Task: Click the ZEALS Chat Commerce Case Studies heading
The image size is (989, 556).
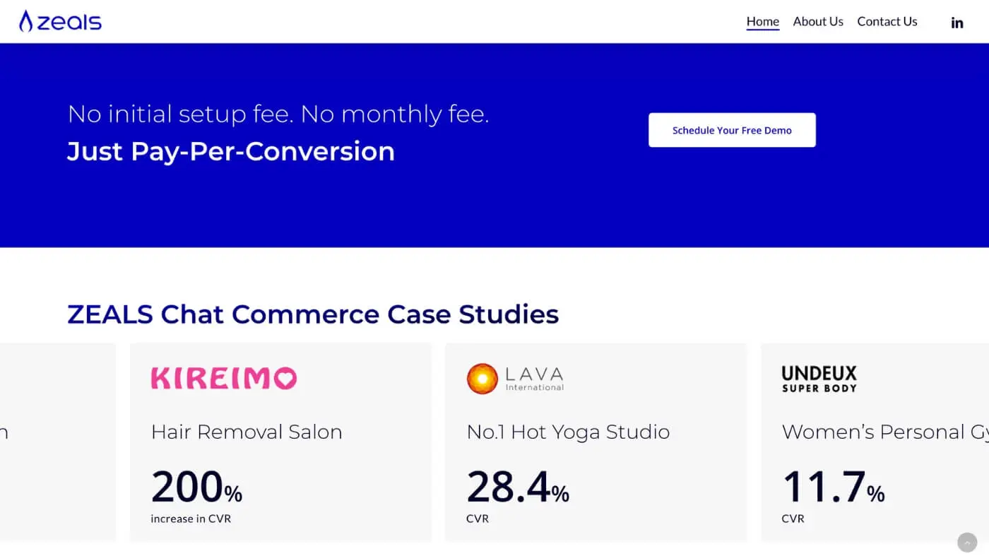Action: (x=312, y=314)
